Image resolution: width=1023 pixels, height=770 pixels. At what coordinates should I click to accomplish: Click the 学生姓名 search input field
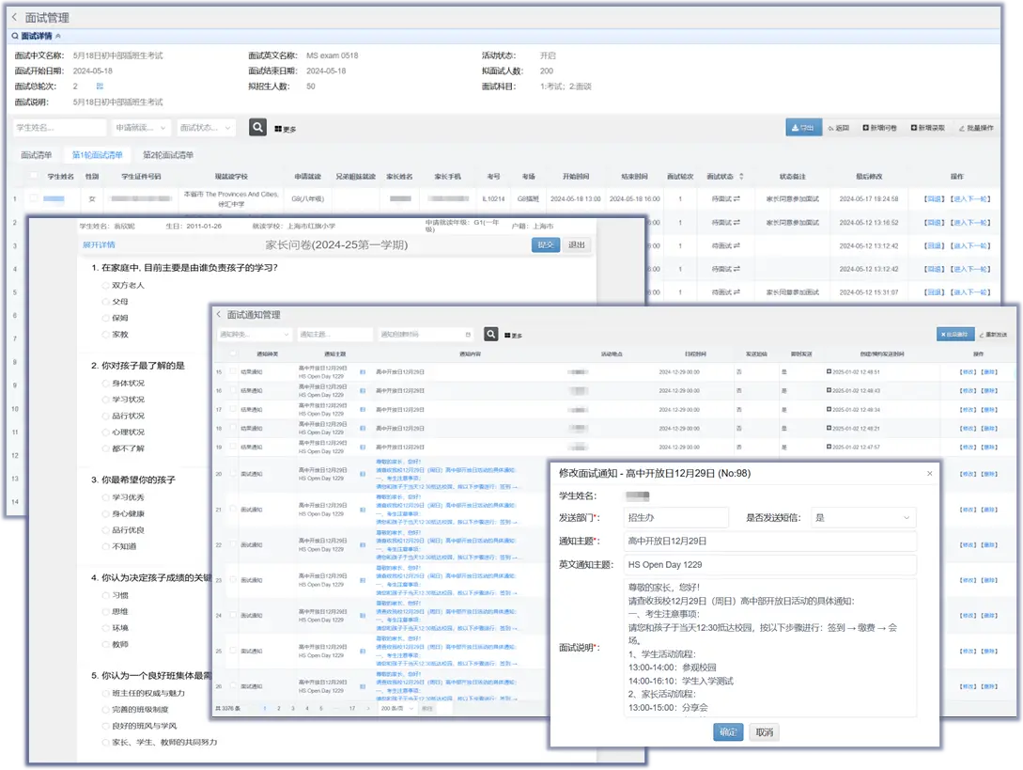58,127
